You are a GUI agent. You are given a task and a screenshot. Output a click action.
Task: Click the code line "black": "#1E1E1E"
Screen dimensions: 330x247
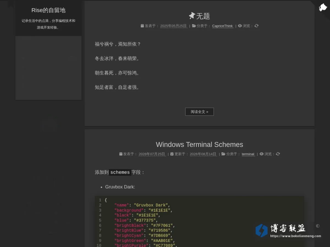(137, 215)
